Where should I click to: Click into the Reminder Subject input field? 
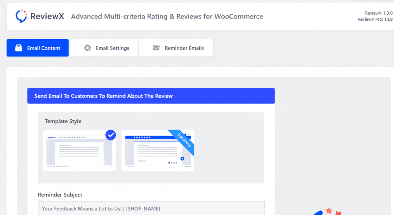pos(151,208)
